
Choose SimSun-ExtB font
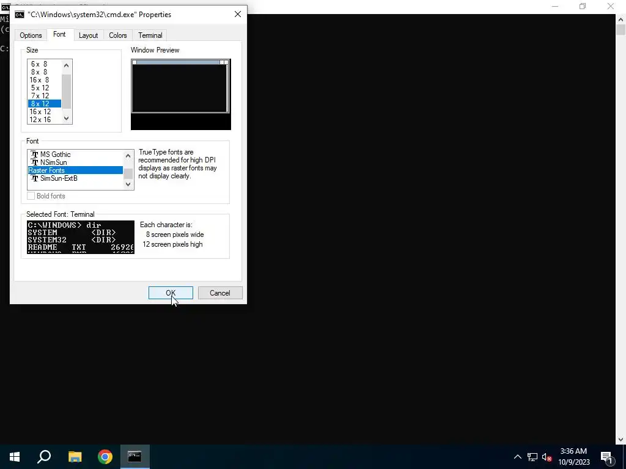pyautogui.click(x=75, y=178)
